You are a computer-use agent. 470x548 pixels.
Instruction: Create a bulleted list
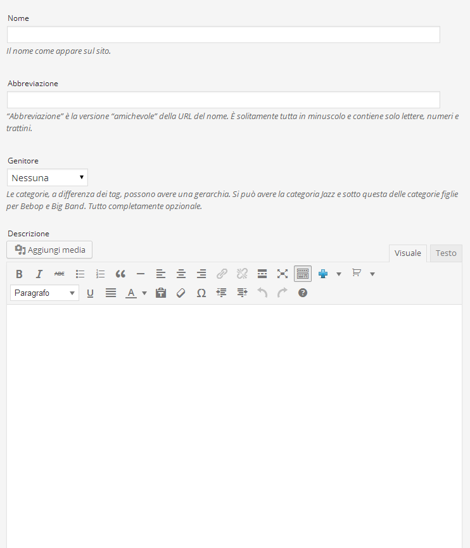tap(80, 274)
